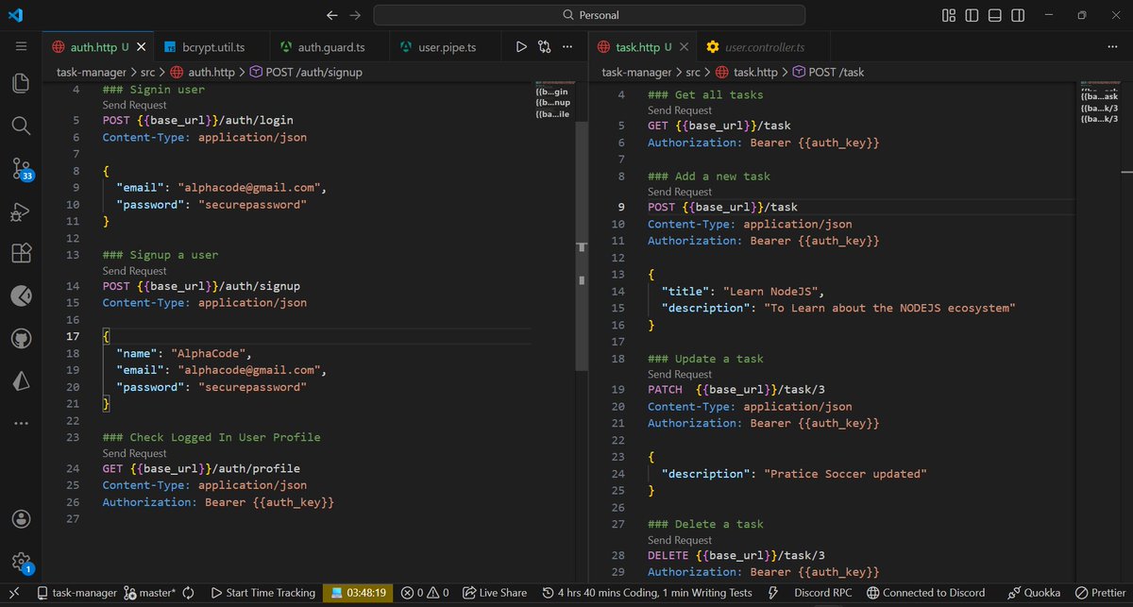The height and width of the screenshot is (607, 1133).
Task: Select the GitHub icon in the activity bar
Action: (x=21, y=338)
